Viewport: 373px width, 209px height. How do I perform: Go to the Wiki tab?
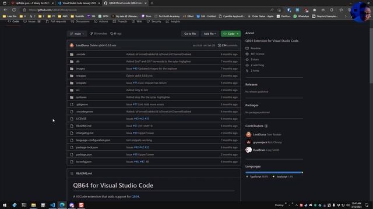pos(137,21)
